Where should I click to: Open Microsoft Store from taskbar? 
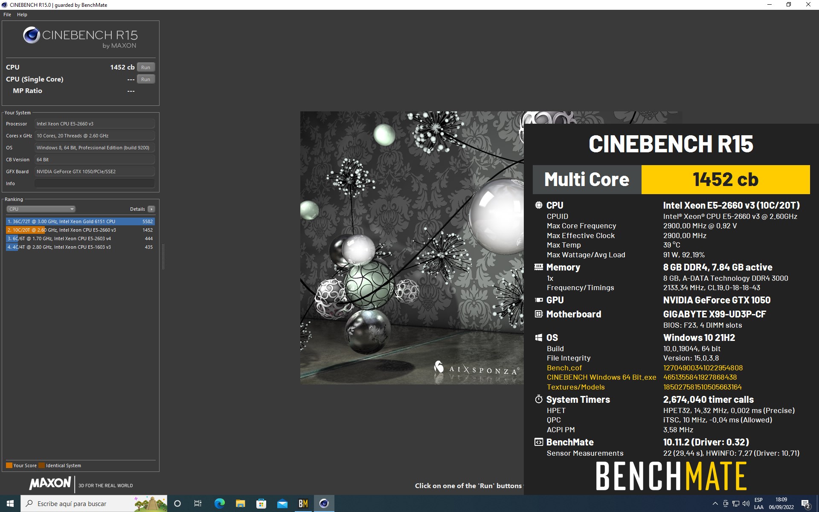coord(261,503)
